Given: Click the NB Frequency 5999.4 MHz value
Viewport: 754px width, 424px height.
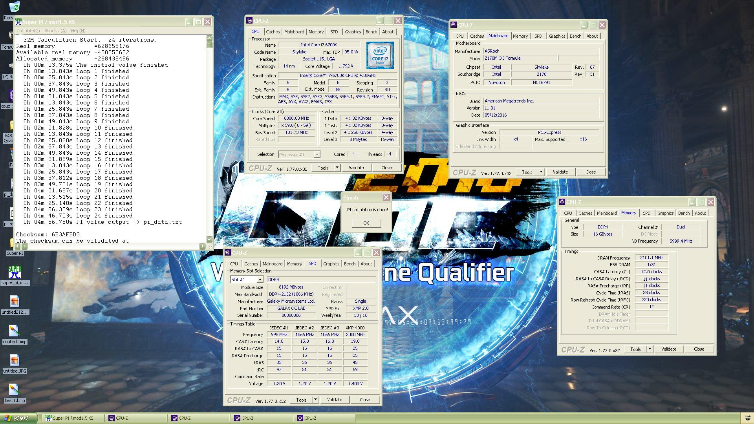Looking at the screenshot, I should (681, 241).
